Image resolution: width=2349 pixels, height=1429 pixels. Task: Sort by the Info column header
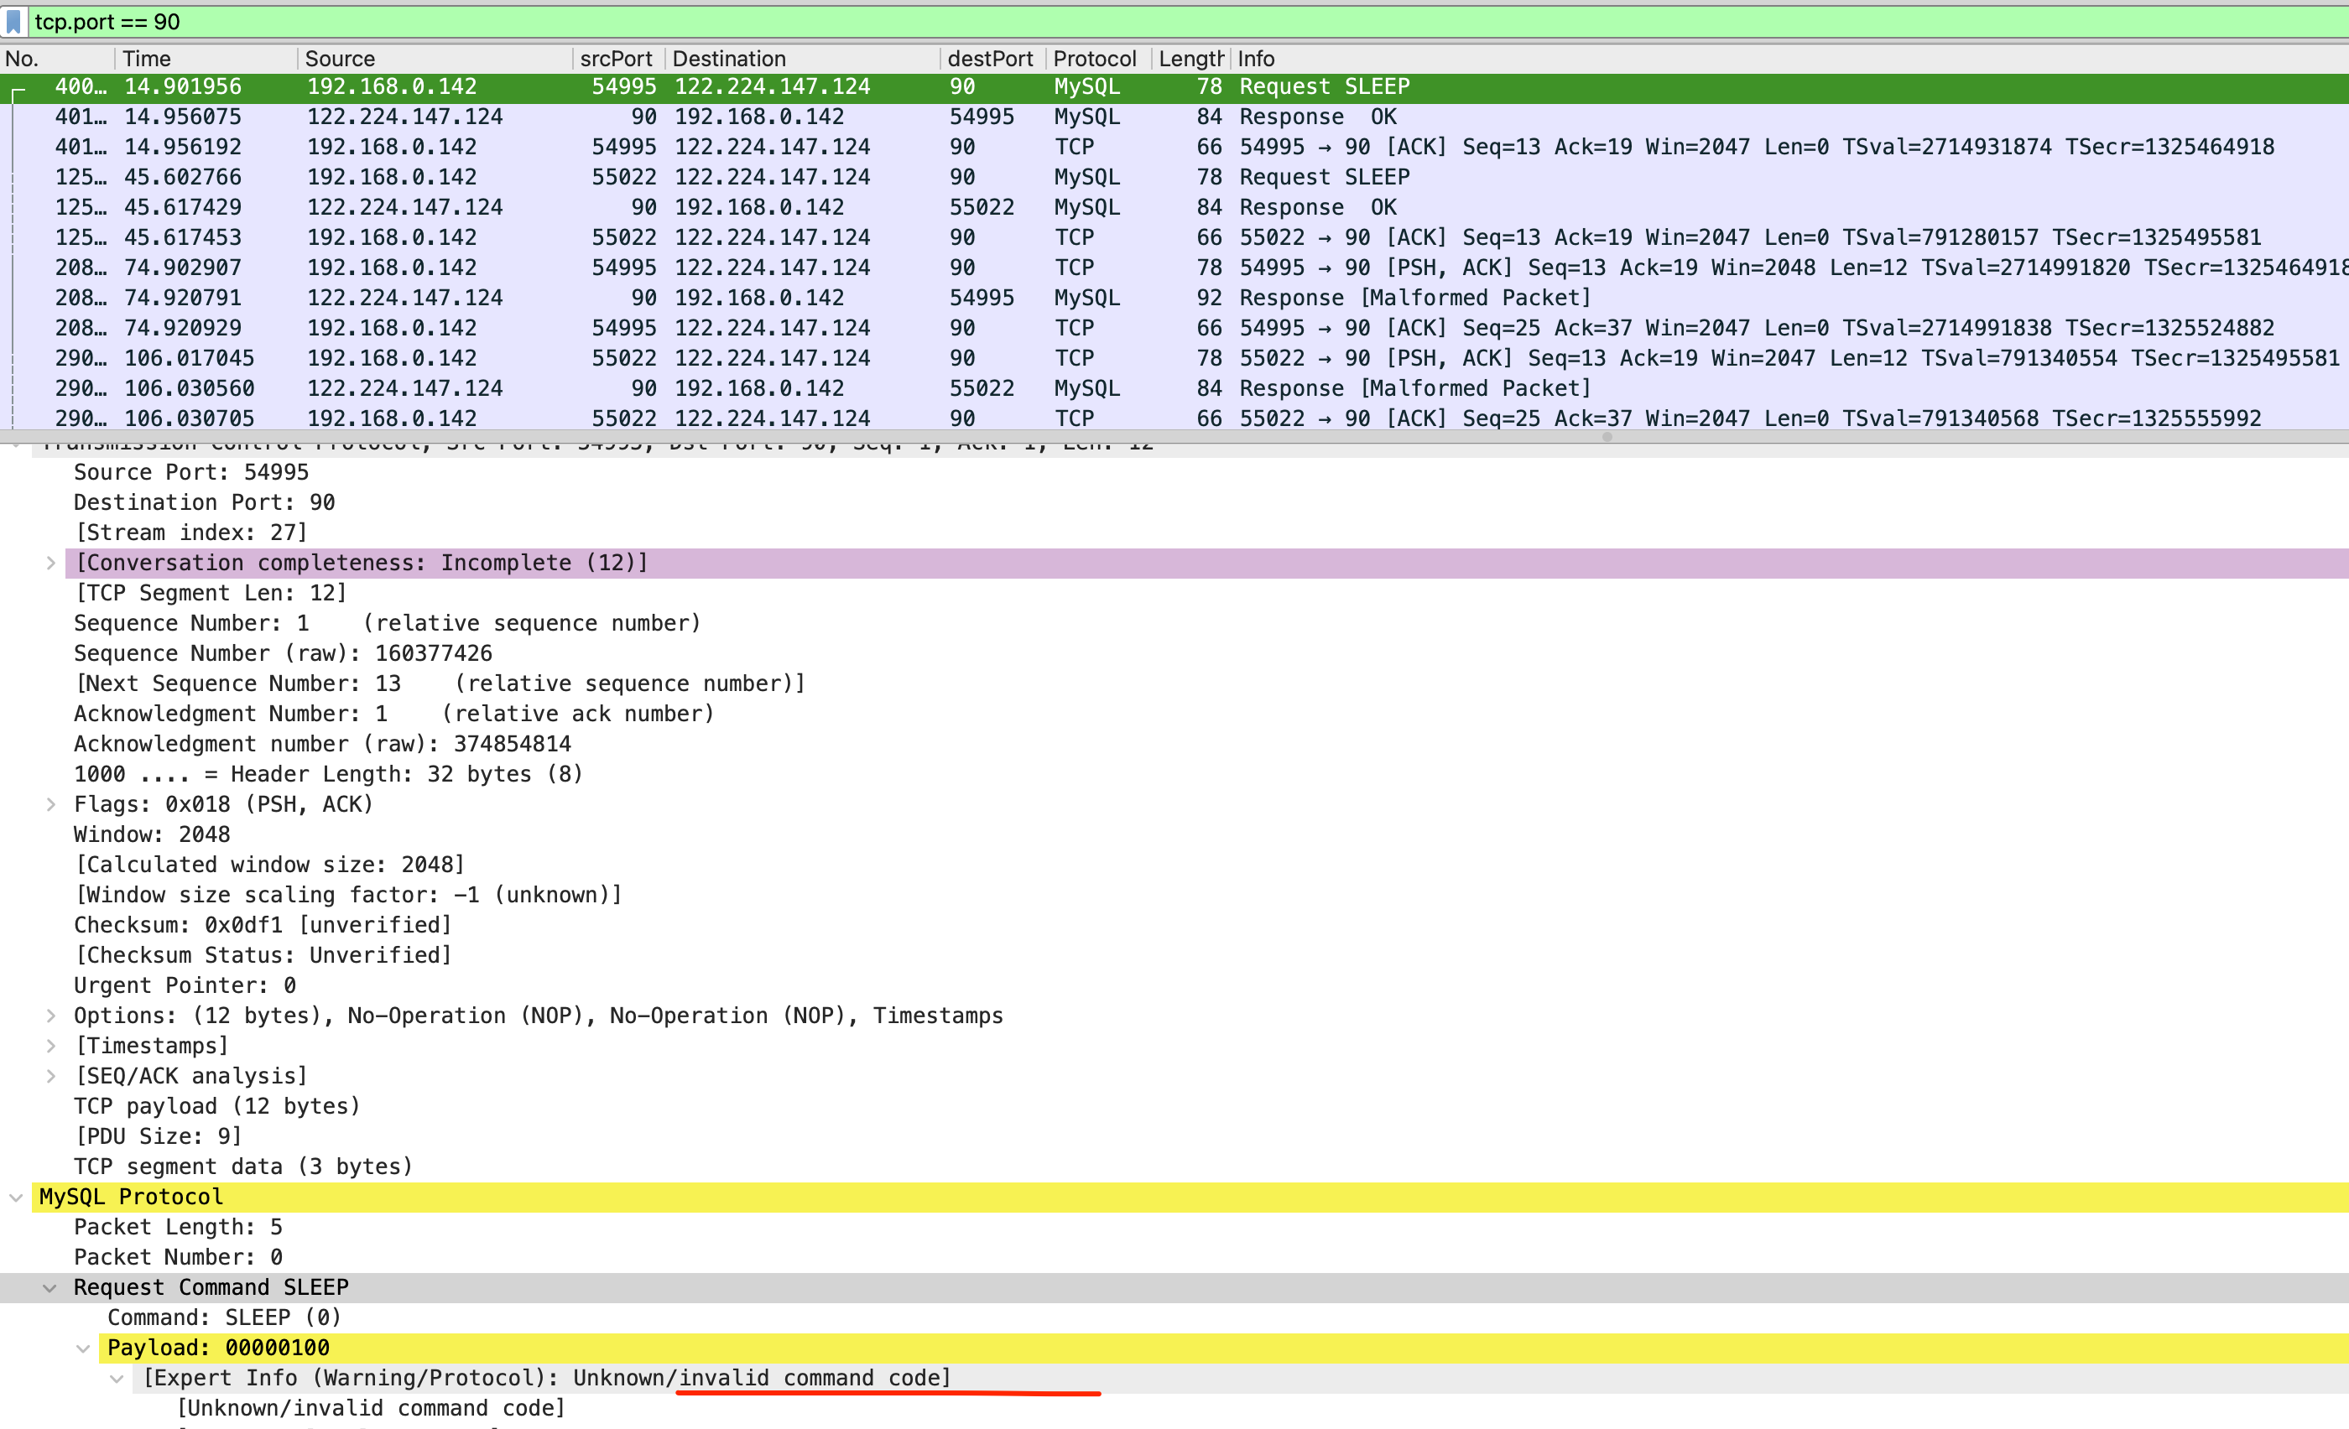(x=1790, y=58)
